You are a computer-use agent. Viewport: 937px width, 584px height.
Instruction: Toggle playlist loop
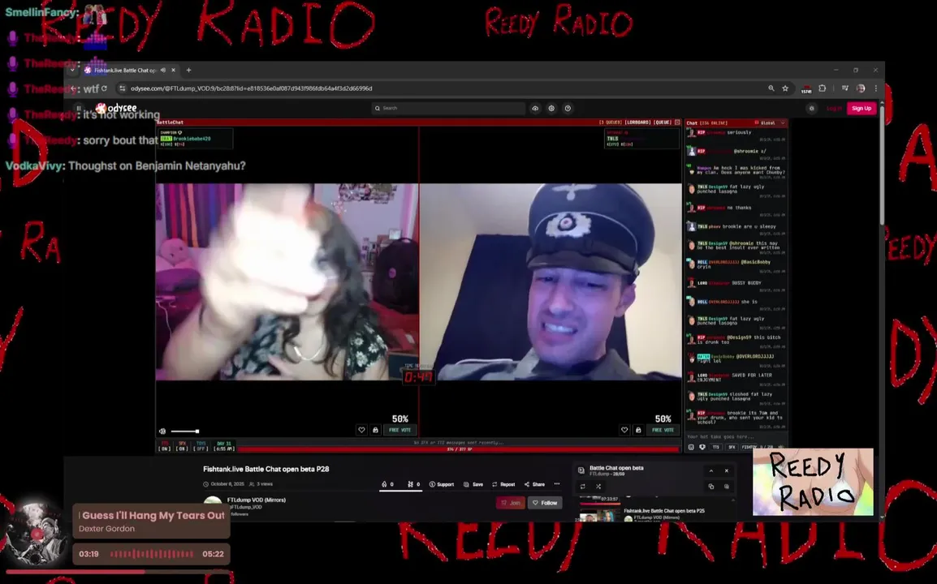click(583, 487)
